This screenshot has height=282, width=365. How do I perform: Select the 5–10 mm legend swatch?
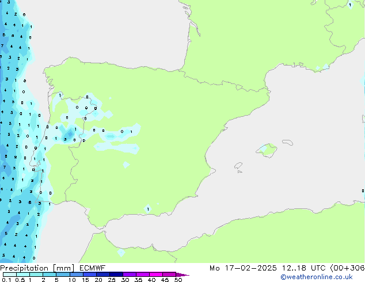point(63,275)
